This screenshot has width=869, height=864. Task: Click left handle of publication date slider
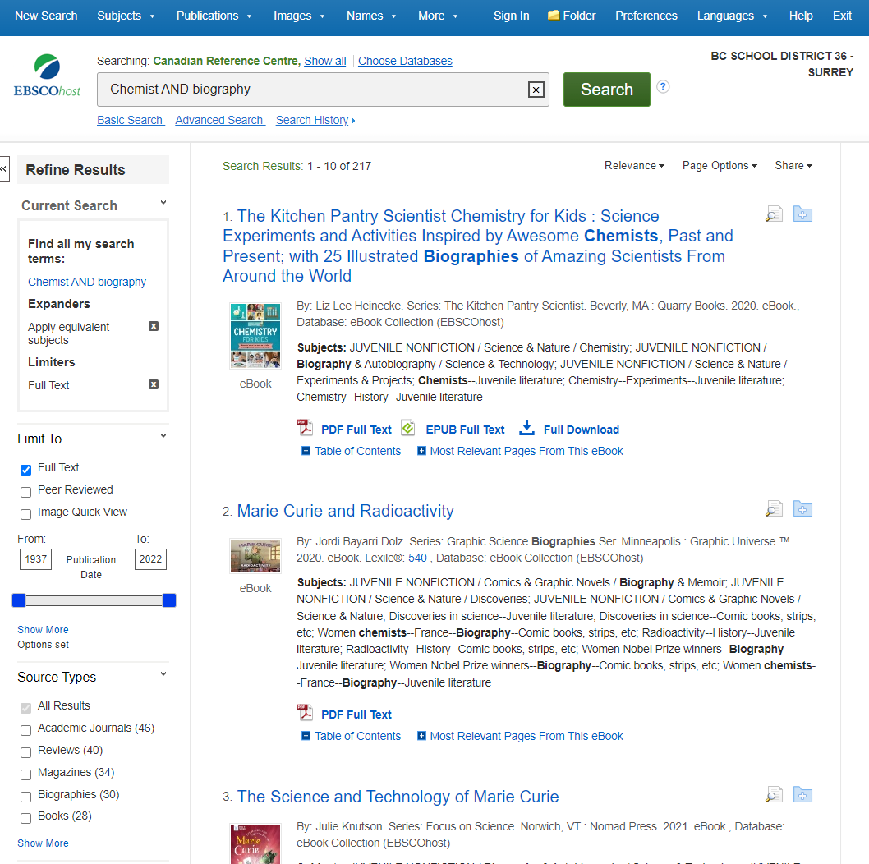coord(19,600)
